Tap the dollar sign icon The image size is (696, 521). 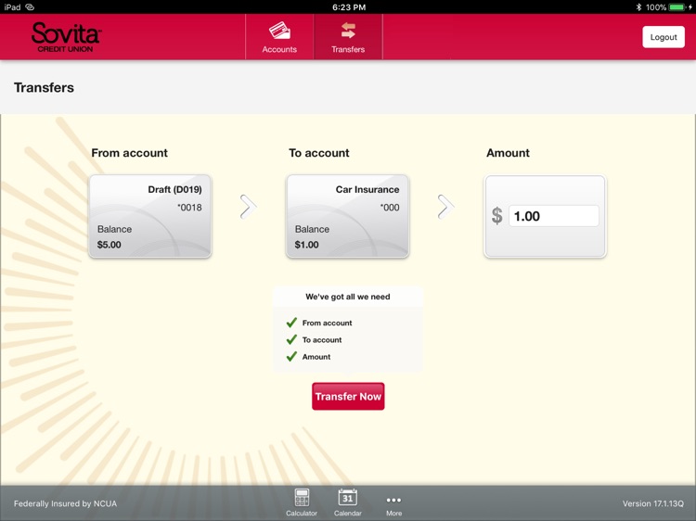496,216
